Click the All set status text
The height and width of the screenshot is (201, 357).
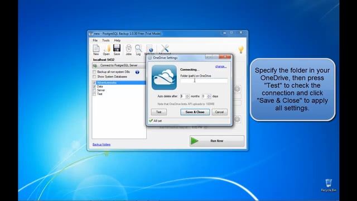point(157,121)
